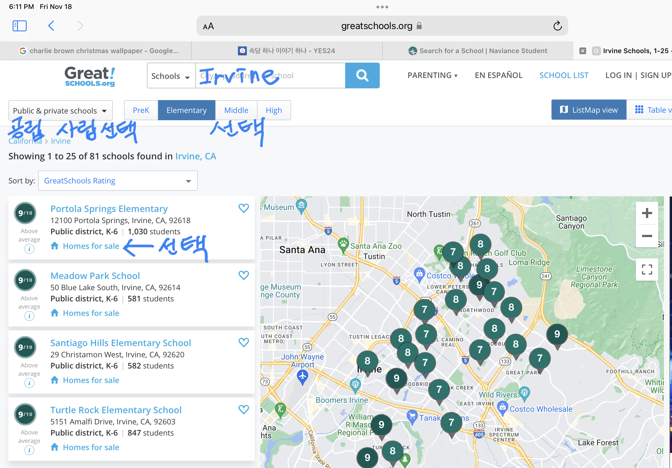672x468 pixels.
Task: Open the Sort by GreatSchools Rating dropdown
Action: 118,181
